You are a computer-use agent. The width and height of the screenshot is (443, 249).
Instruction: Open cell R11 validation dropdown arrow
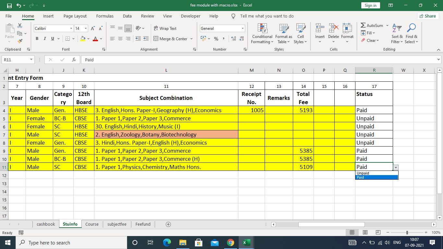[396, 167]
